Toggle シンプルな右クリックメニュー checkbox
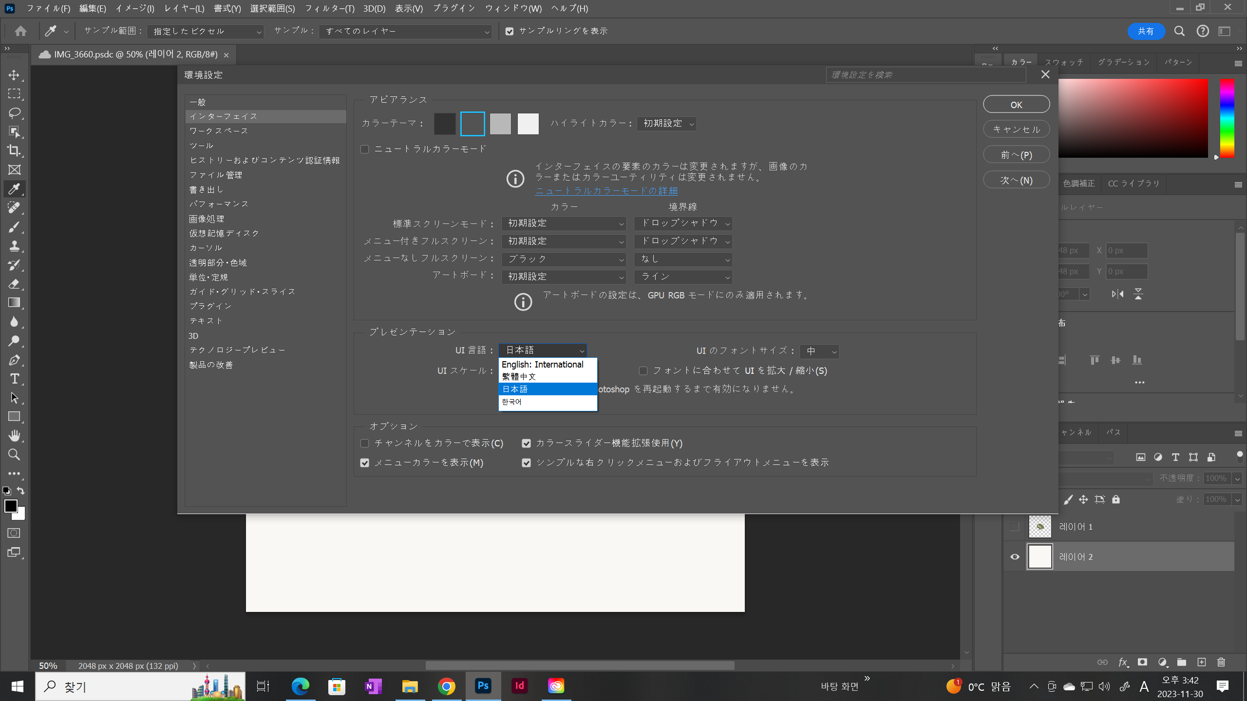Screen dimensions: 1247x701 click(x=526, y=463)
